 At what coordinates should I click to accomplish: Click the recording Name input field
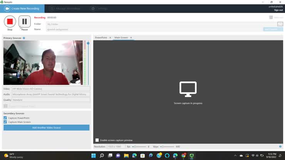click(x=154, y=29)
